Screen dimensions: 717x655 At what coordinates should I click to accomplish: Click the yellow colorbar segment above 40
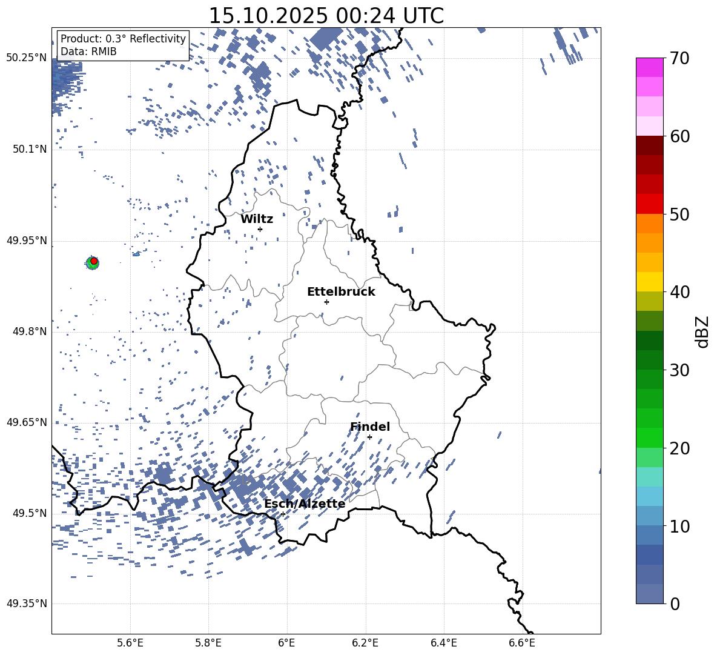coord(650,282)
